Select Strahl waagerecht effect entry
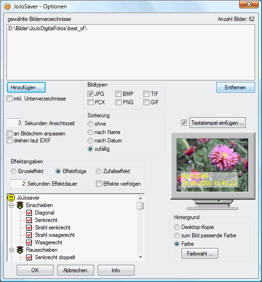 (54, 235)
